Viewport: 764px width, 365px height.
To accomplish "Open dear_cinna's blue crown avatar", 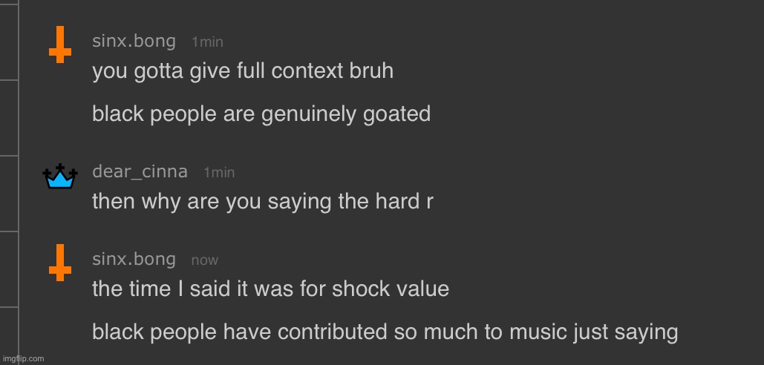I will tap(60, 176).
